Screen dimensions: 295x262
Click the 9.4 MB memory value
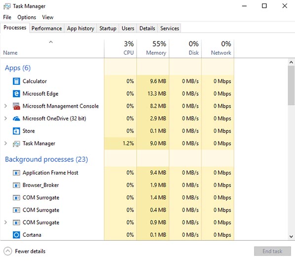pos(158,173)
